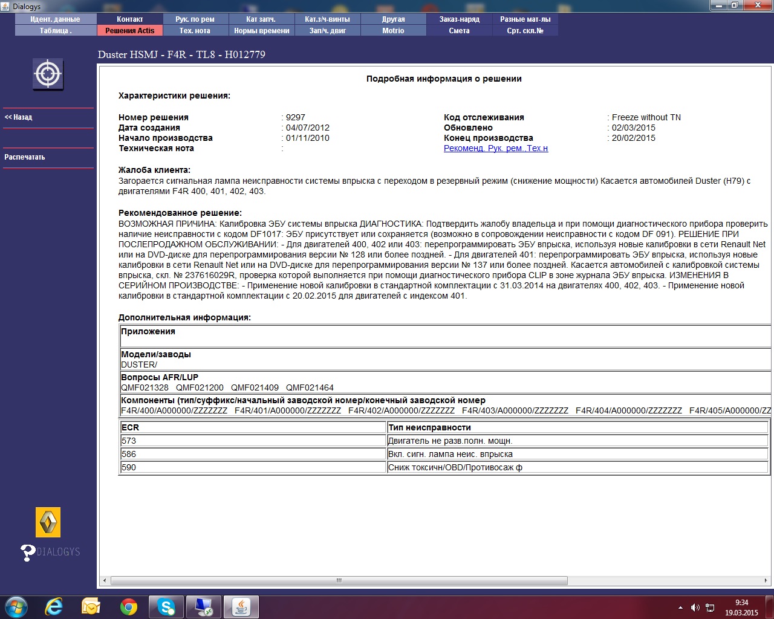
Task: Open Internet Explorer in taskbar
Action: click(54, 606)
